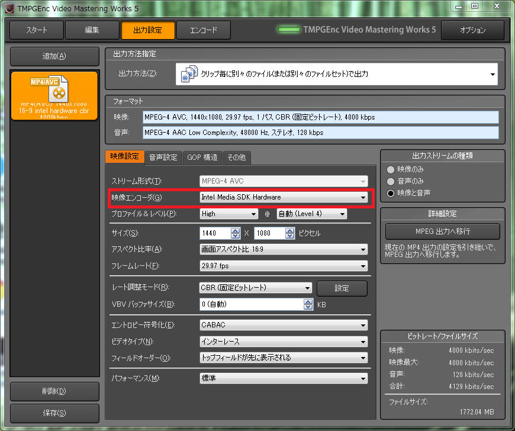Viewport: 515px width, 431px height.
Task: Open the 自動 (Level 4) dropdown
Action: (312, 214)
